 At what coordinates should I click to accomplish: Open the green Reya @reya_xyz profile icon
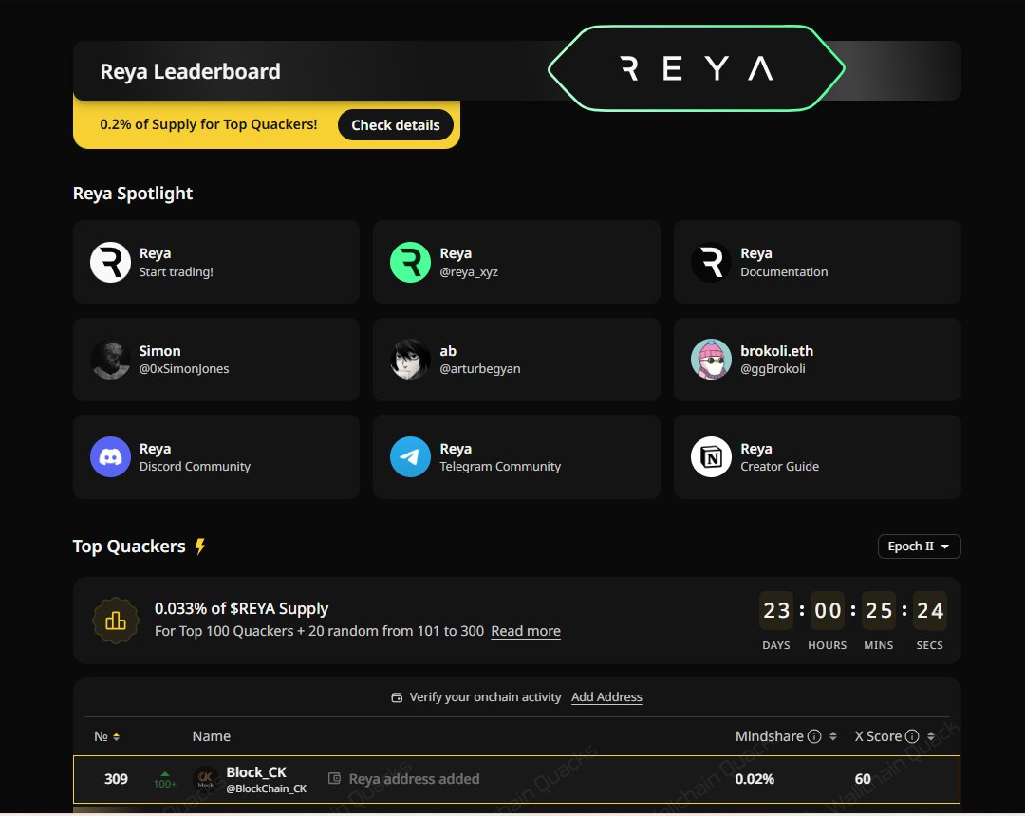tap(410, 262)
